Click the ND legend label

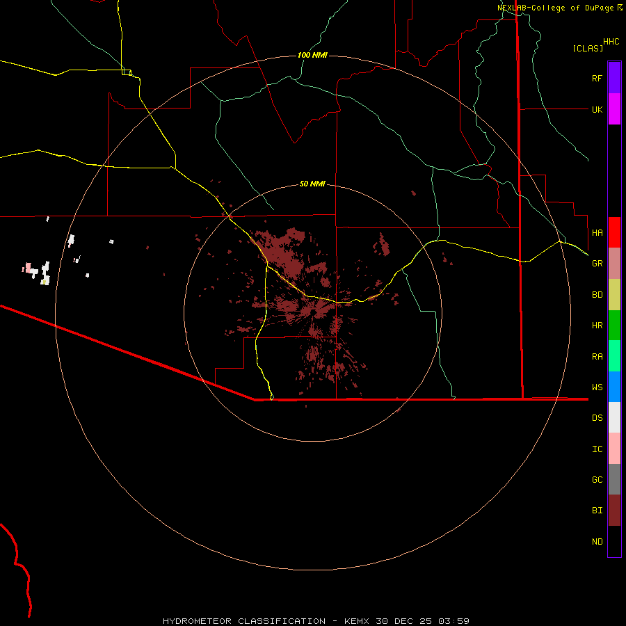pos(597,542)
